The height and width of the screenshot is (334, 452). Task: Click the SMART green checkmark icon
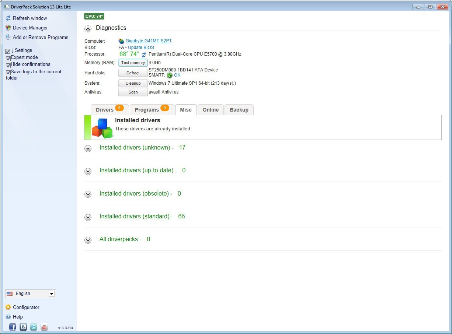point(170,75)
